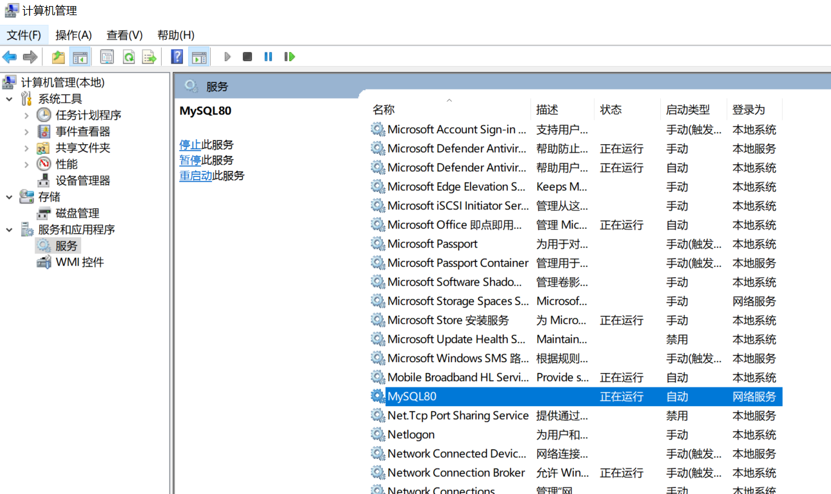The width and height of the screenshot is (831, 494).
Task: Expand the 任务计划程序 tree item
Action: pyautogui.click(x=28, y=114)
